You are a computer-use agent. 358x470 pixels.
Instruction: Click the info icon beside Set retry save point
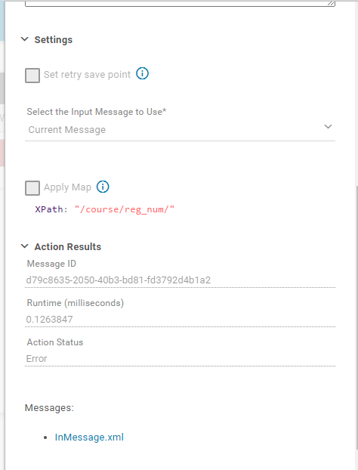click(142, 73)
